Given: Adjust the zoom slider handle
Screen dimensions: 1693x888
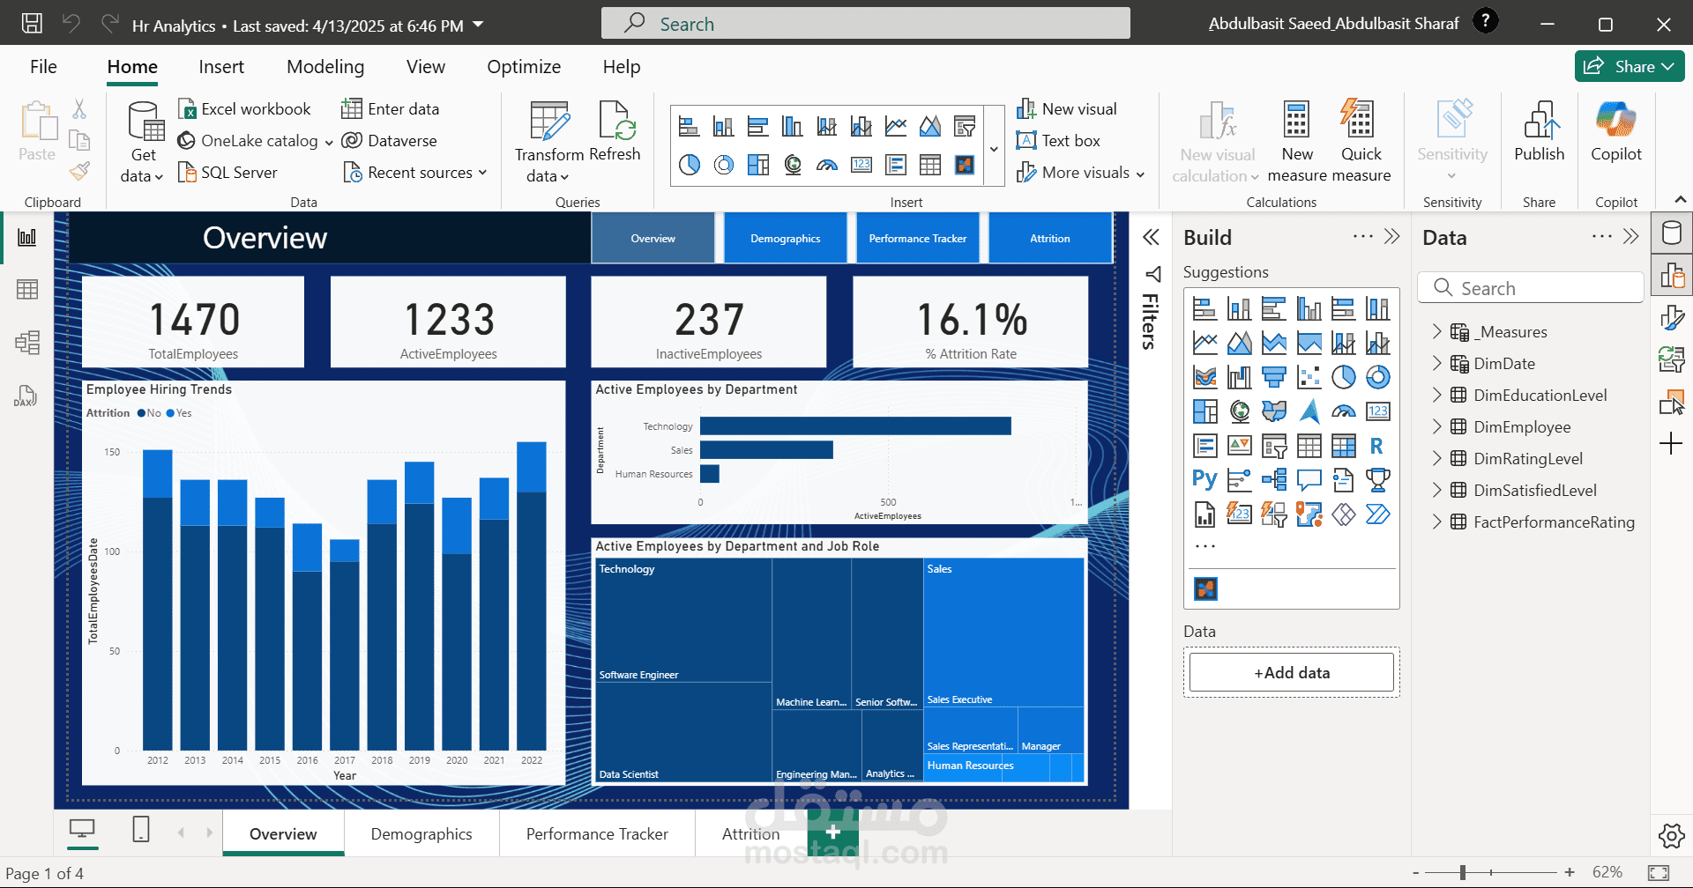Looking at the screenshot, I should (1462, 872).
